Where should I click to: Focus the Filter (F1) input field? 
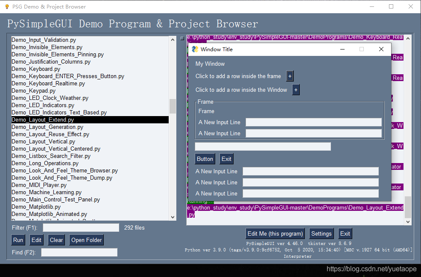[x=81, y=227]
